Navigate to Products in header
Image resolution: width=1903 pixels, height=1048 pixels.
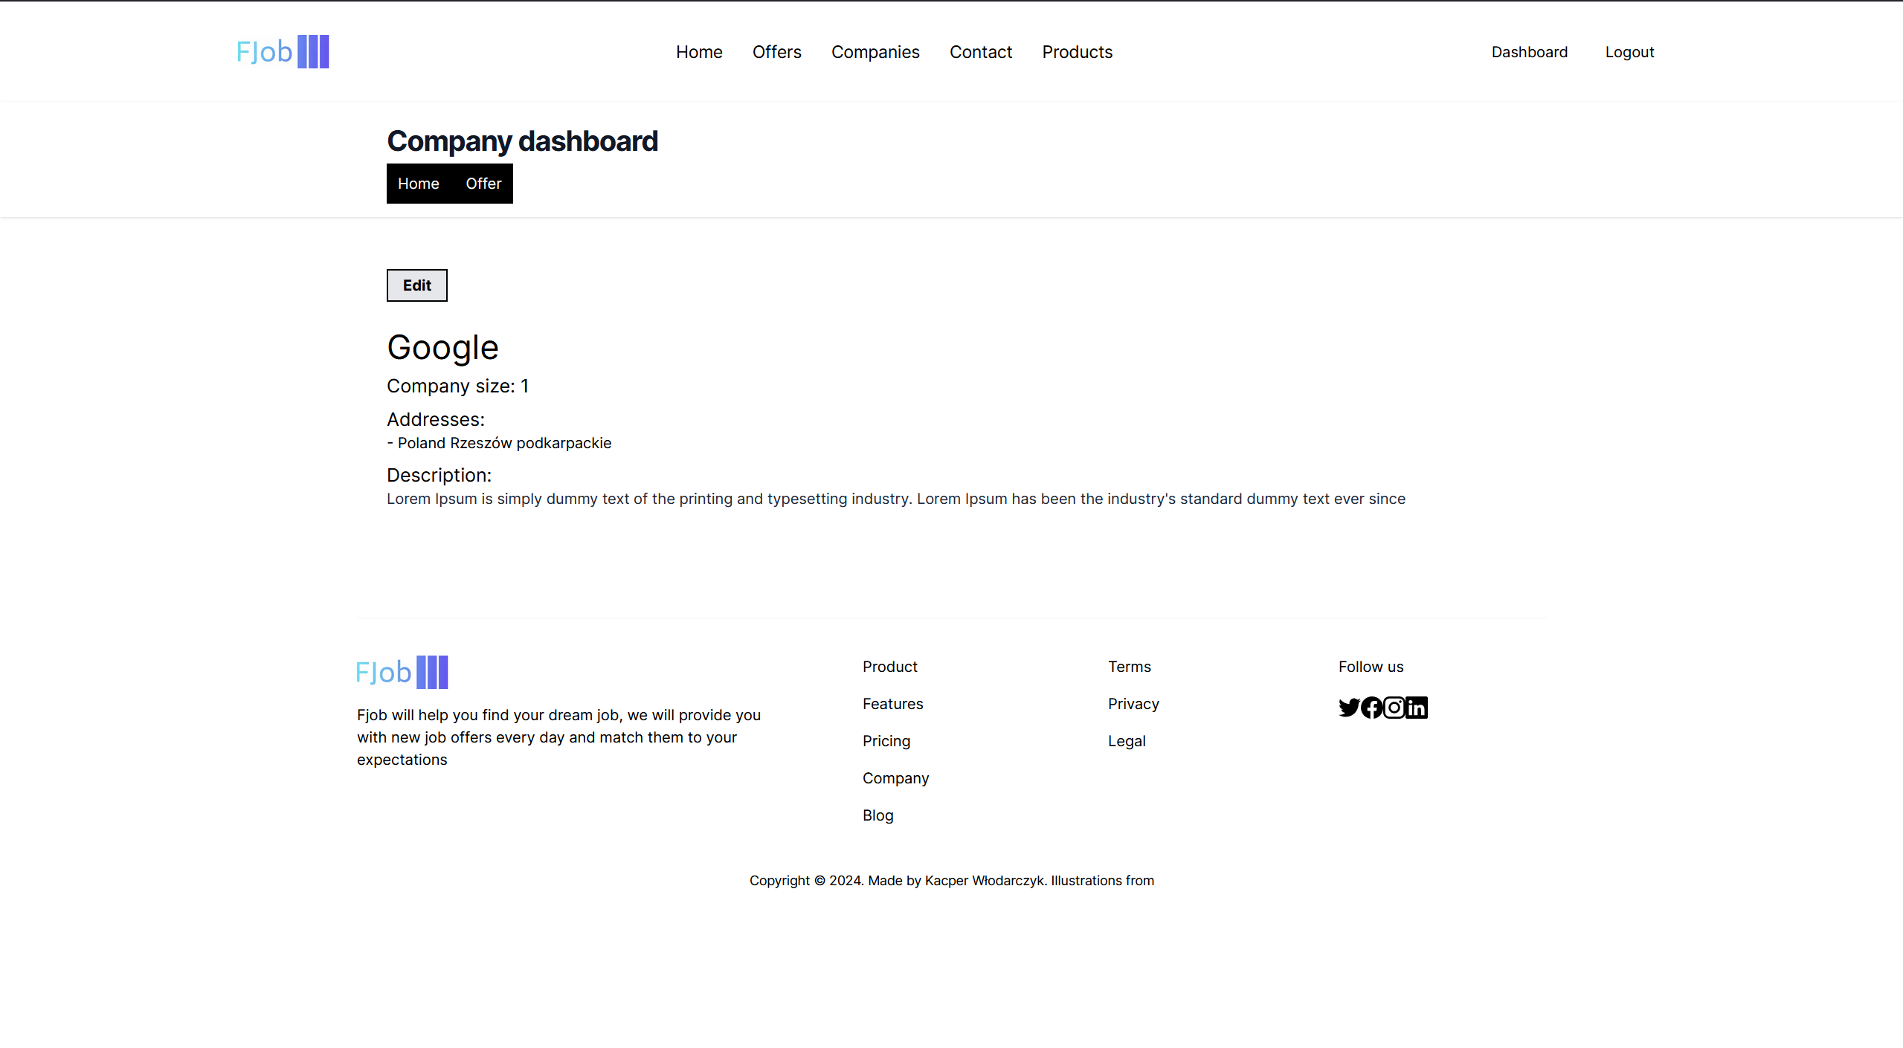1077,52
